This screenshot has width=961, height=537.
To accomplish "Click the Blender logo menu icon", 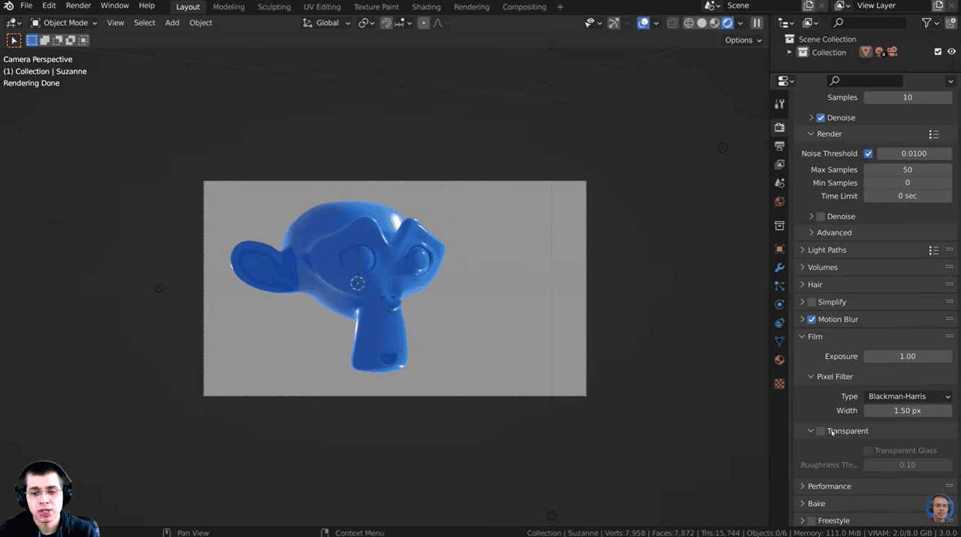I will [x=9, y=6].
